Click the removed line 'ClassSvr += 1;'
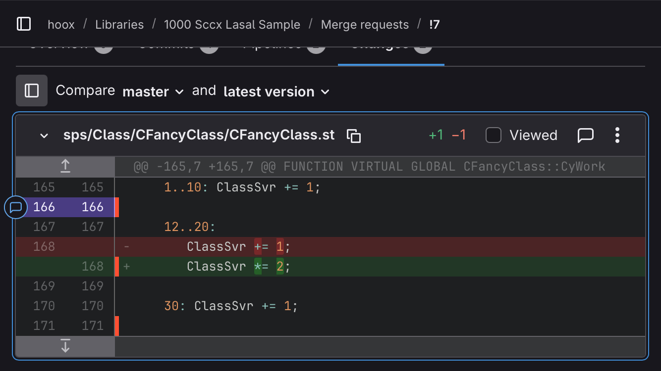The width and height of the screenshot is (661, 371). [381, 246]
